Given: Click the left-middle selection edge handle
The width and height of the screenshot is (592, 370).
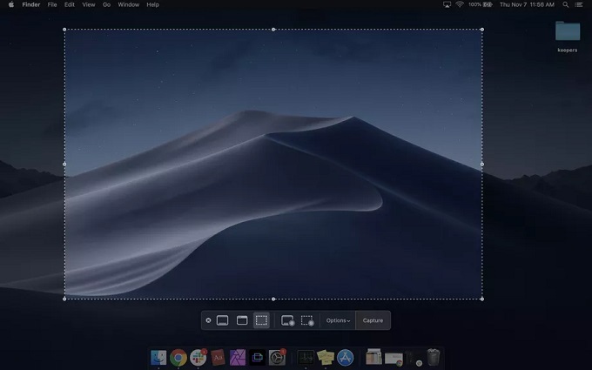Looking at the screenshot, I should tap(64, 165).
